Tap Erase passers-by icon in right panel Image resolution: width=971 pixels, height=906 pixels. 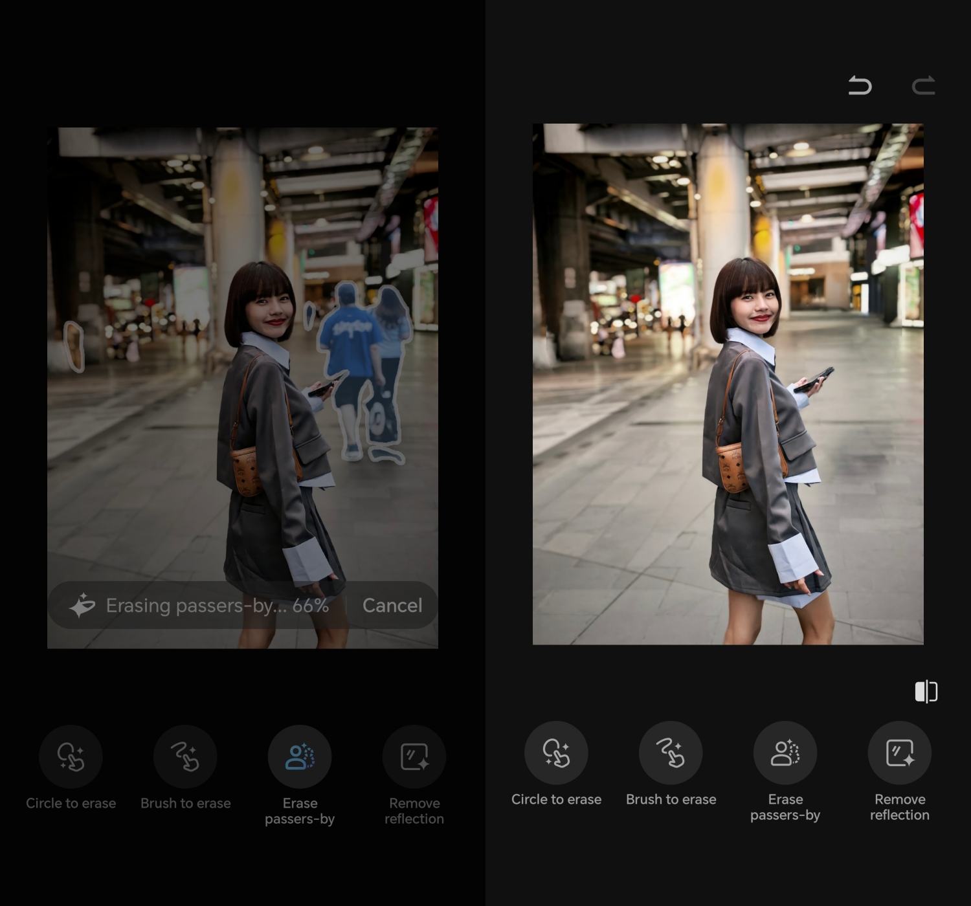coord(785,753)
